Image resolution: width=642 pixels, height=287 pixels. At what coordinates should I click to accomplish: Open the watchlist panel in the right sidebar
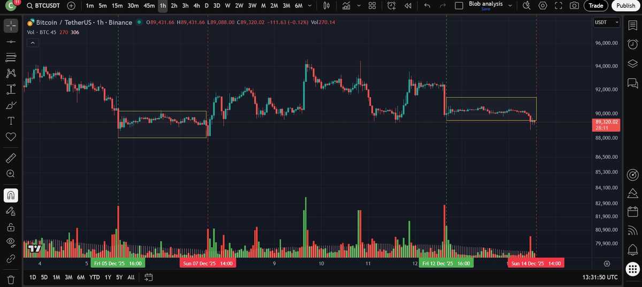[x=632, y=25]
